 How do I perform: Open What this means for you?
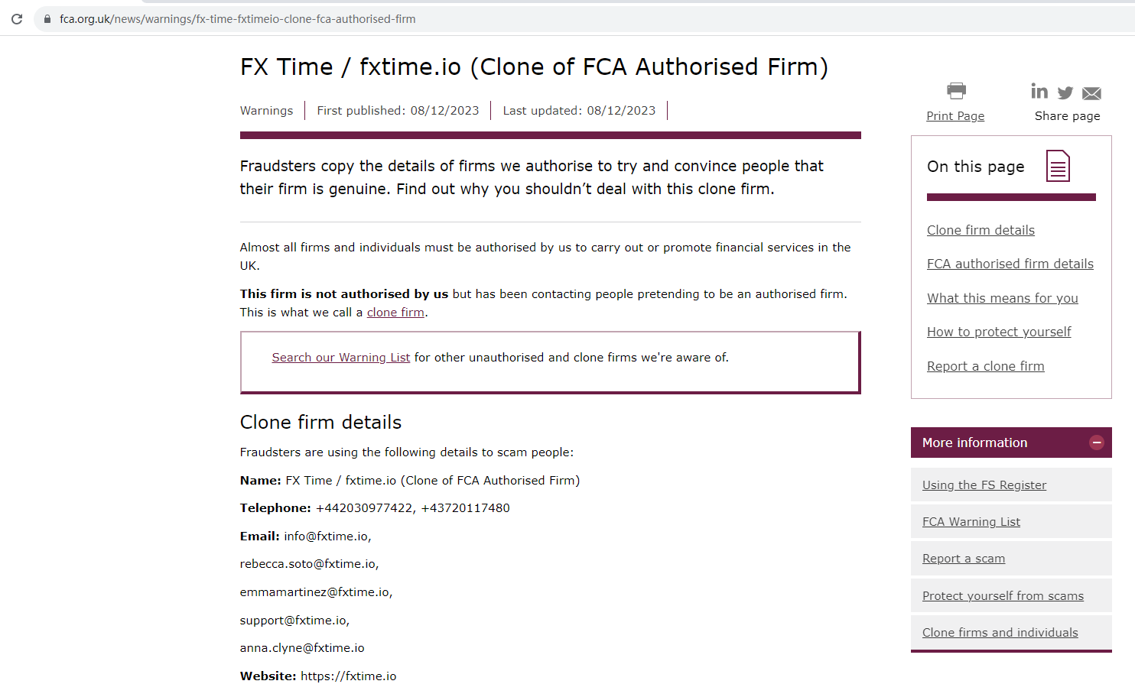point(1002,298)
